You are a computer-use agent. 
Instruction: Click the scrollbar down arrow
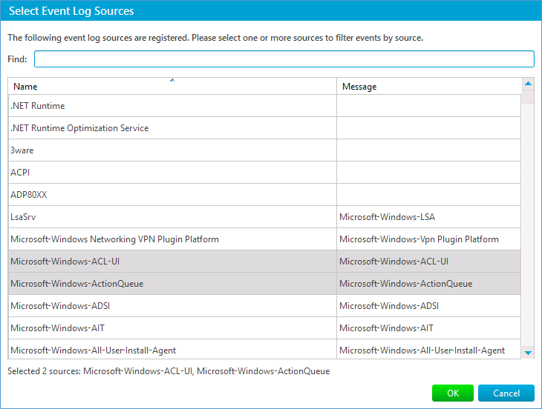coord(528,353)
